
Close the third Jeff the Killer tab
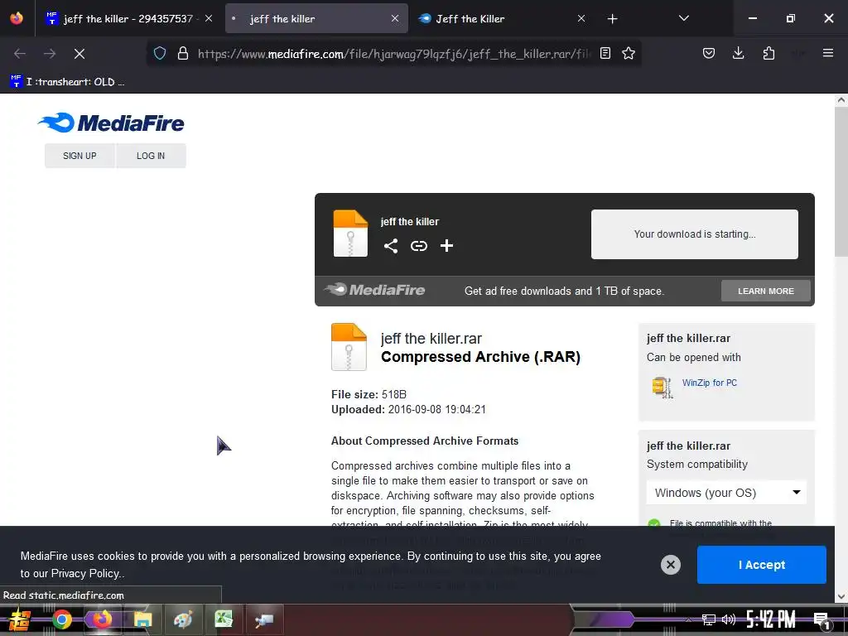click(581, 19)
